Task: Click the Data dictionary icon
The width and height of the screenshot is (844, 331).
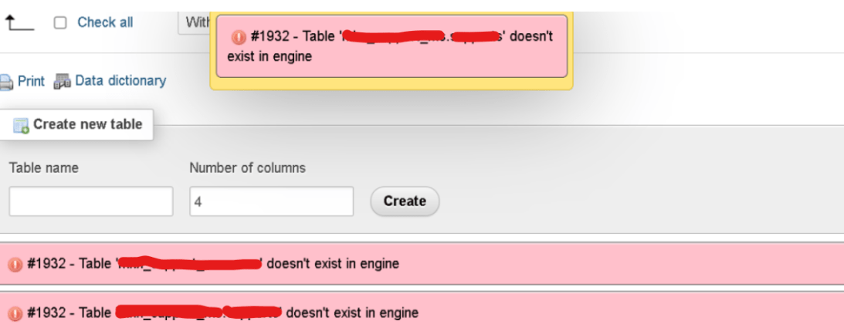Action: [x=63, y=81]
